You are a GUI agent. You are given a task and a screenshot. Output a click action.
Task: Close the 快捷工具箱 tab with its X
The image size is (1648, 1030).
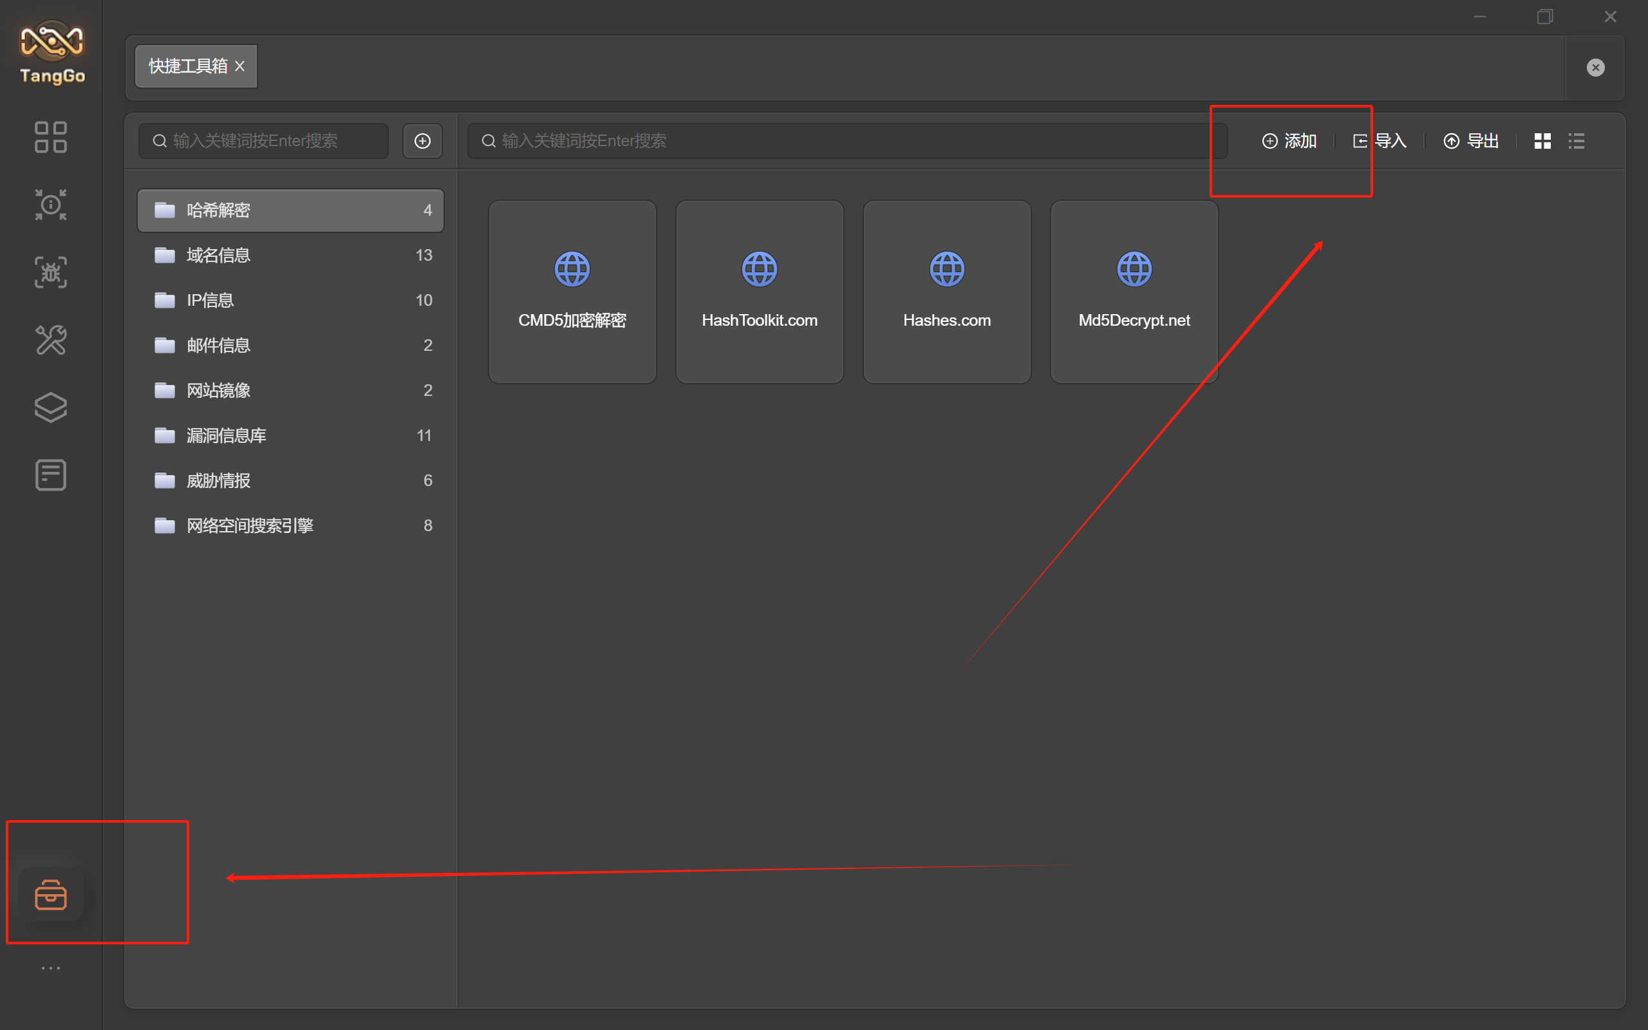(x=239, y=66)
